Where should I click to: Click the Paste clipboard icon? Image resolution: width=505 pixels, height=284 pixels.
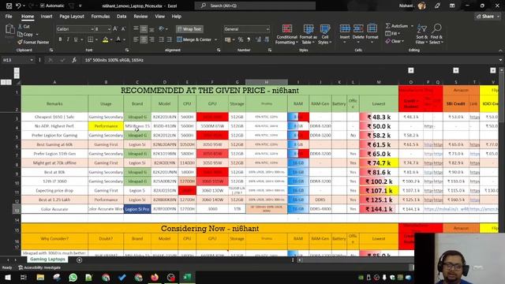click(9, 30)
